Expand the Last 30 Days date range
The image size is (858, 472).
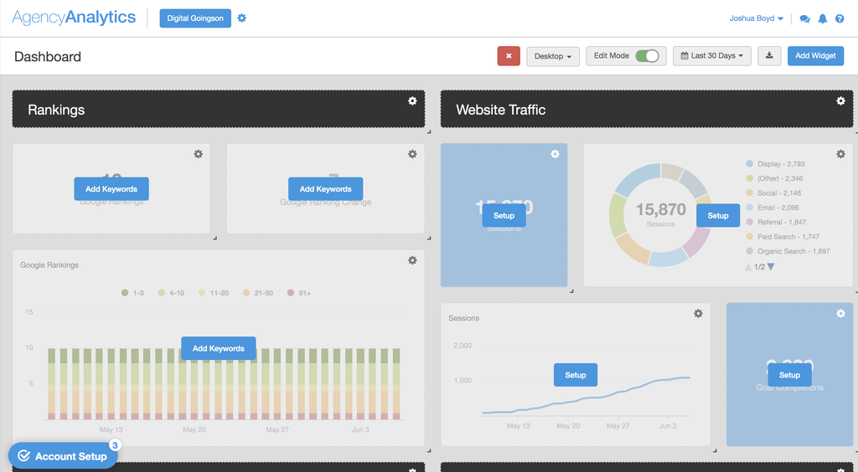(711, 56)
